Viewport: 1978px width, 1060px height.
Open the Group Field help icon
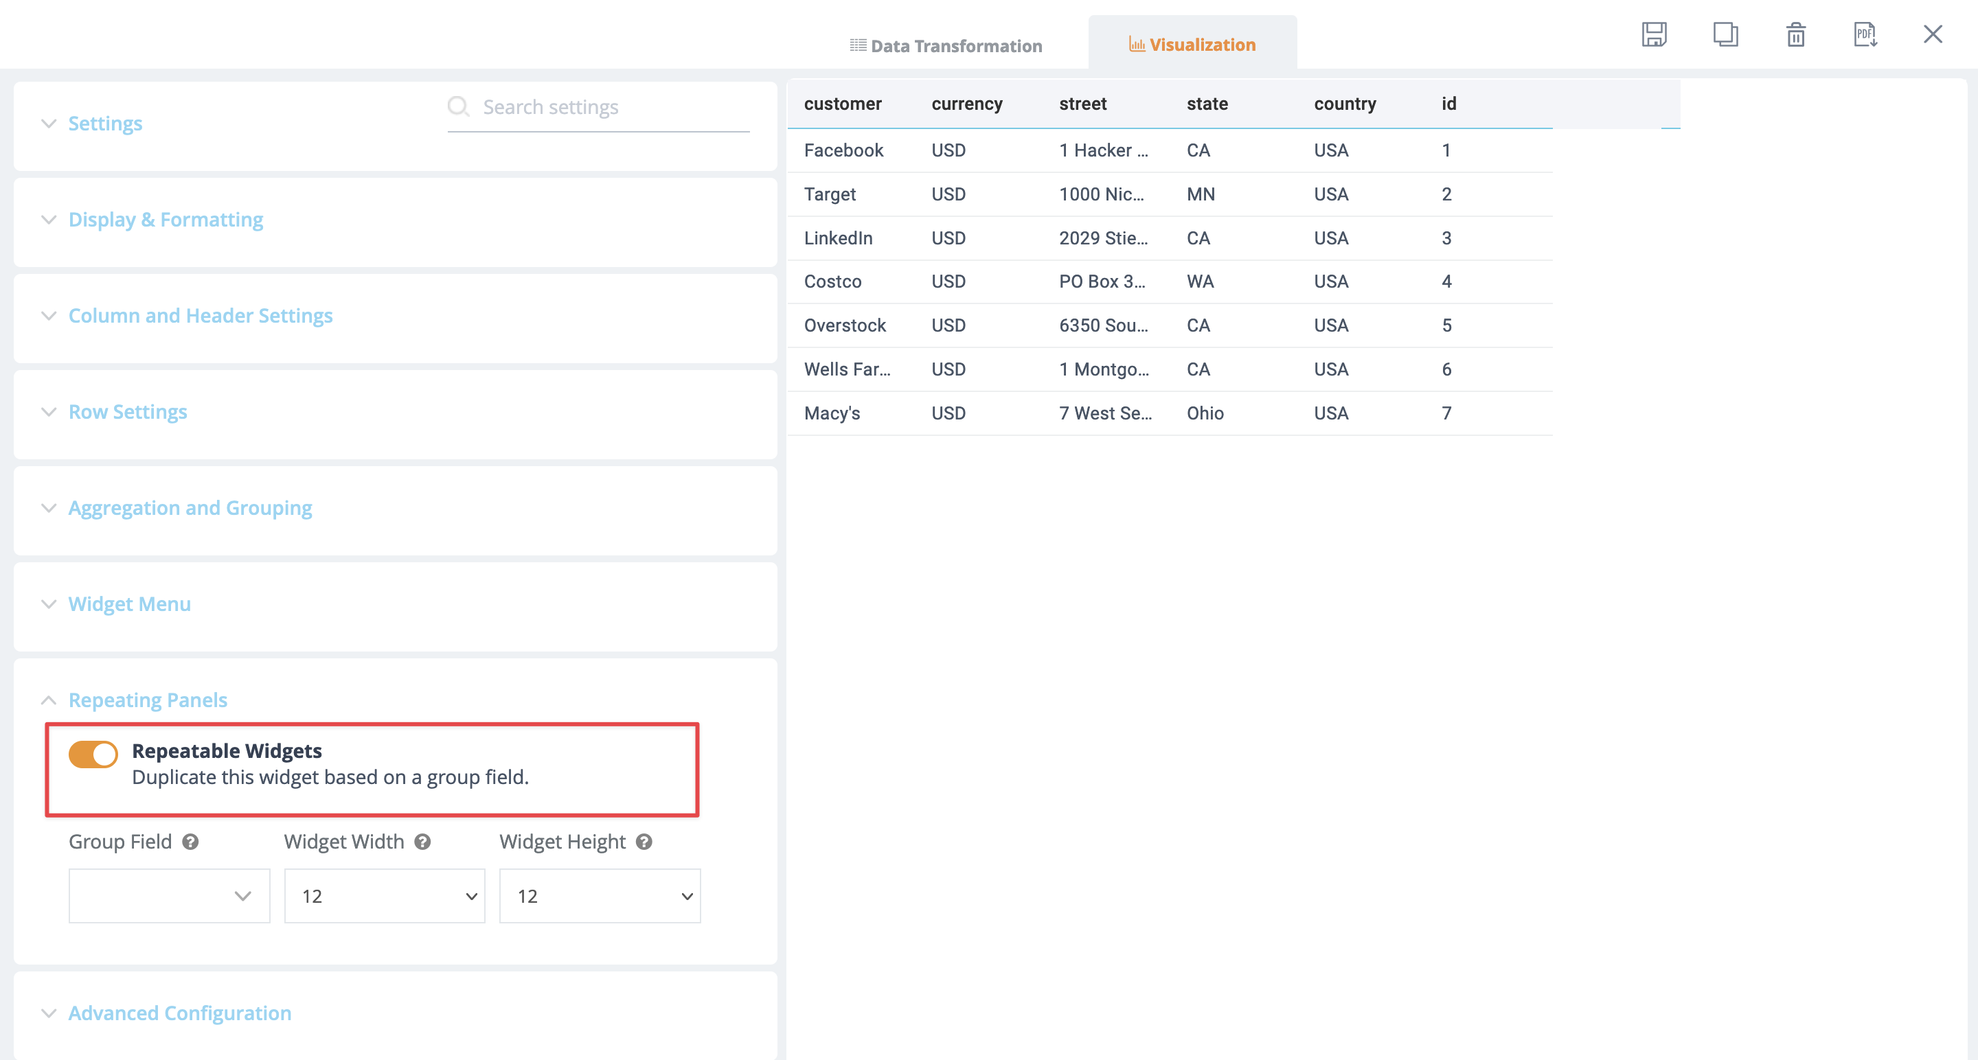coord(190,842)
